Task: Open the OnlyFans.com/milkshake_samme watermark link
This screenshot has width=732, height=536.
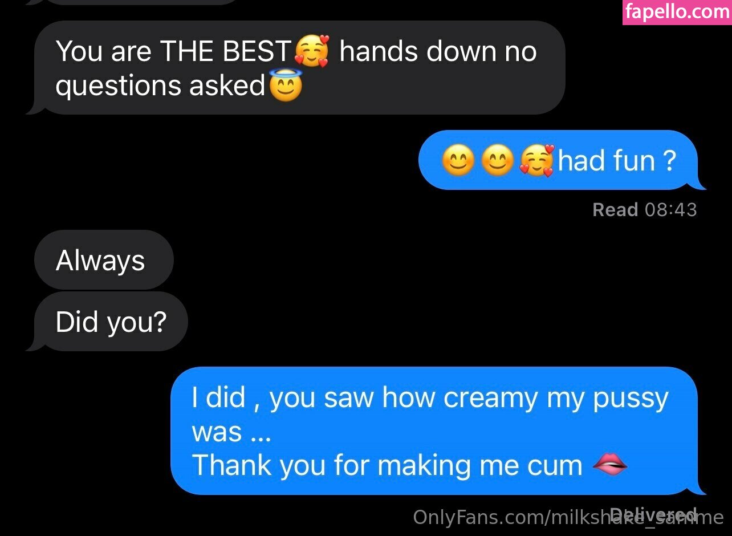Action: coord(568,517)
